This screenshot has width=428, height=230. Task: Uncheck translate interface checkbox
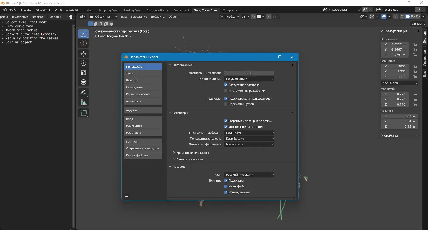[226, 186]
